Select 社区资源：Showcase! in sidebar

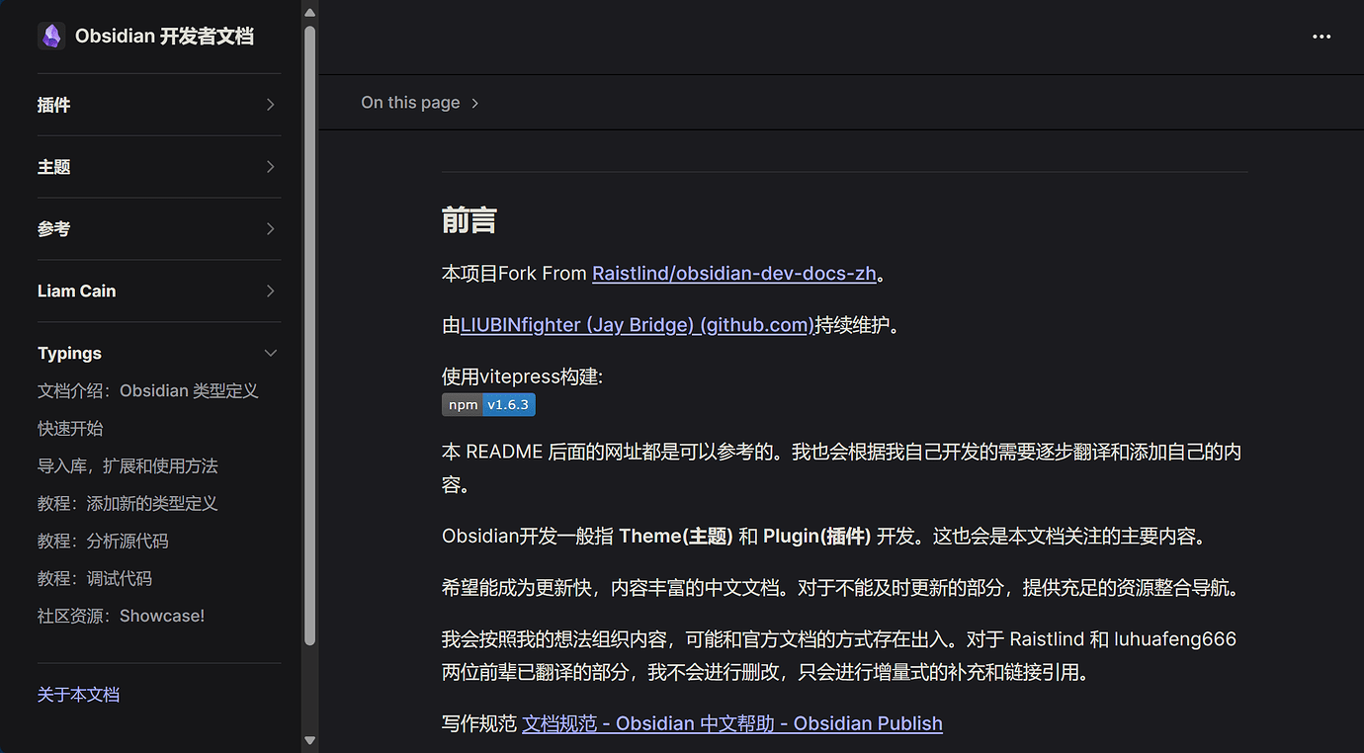[121, 615]
